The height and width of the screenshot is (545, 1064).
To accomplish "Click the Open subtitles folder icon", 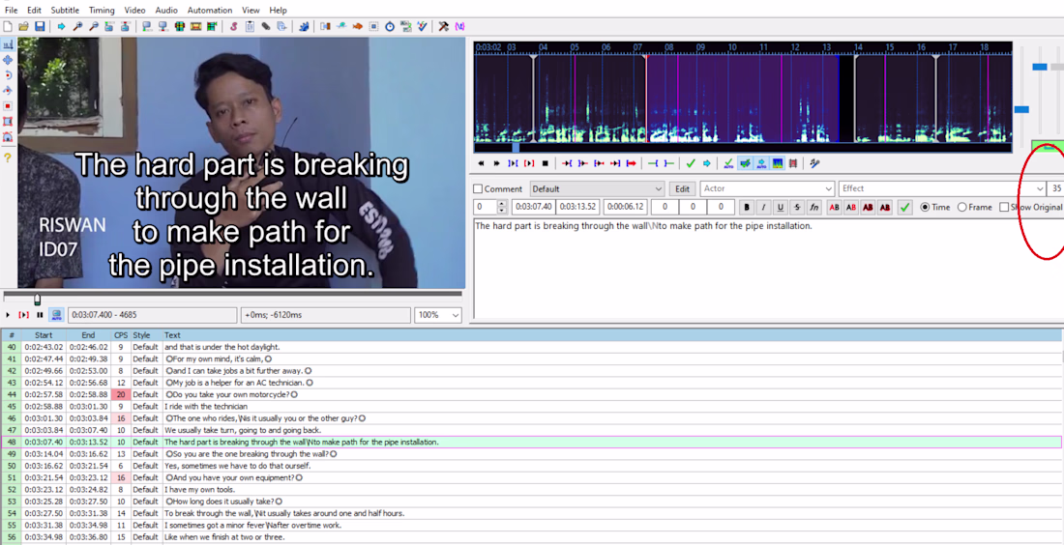I will 24,26.
